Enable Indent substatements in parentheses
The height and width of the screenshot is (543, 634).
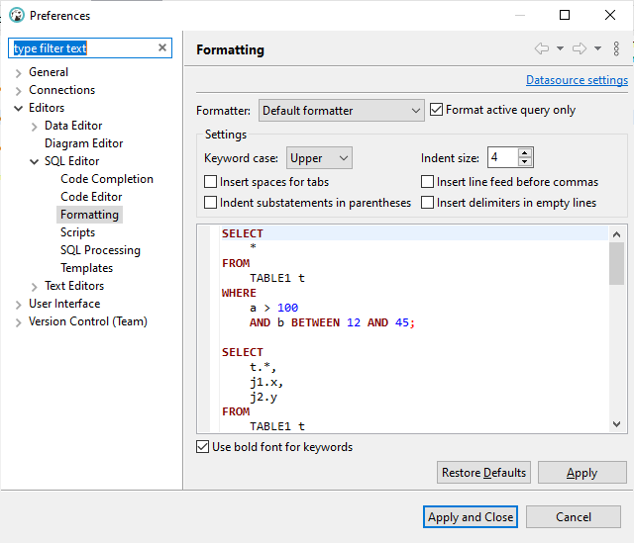[x=210, y=202]
